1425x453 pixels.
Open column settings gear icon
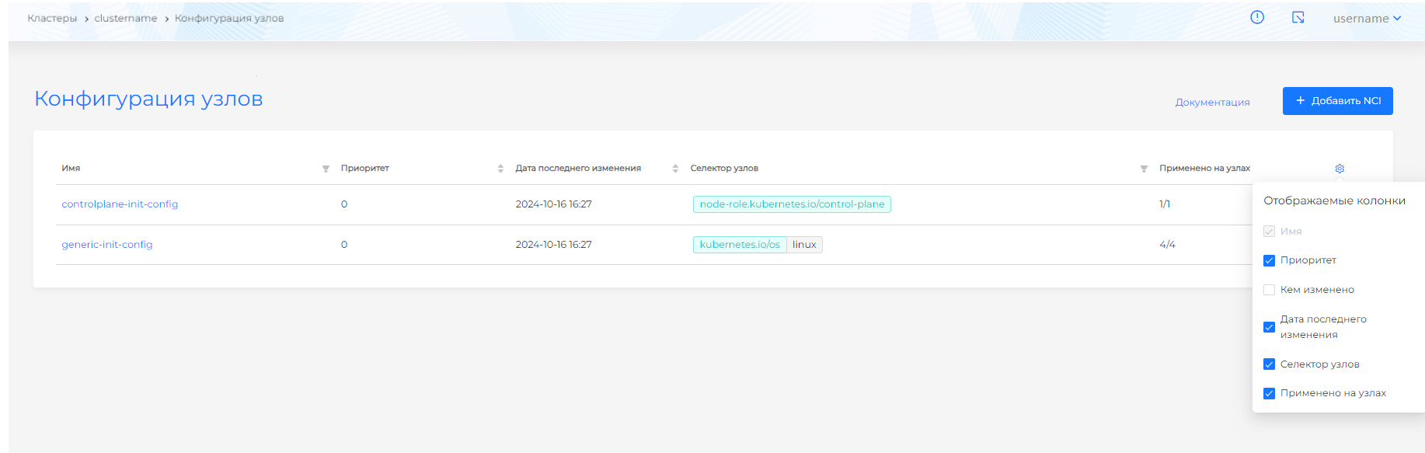point(1340,169)
